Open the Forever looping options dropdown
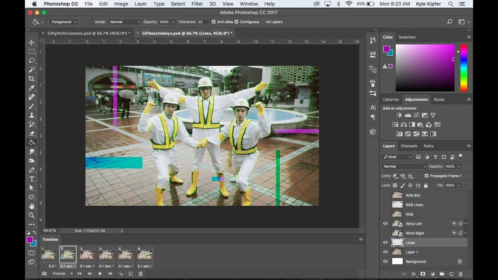The height and width of the screenshot is (280, 498). [62, 273]
